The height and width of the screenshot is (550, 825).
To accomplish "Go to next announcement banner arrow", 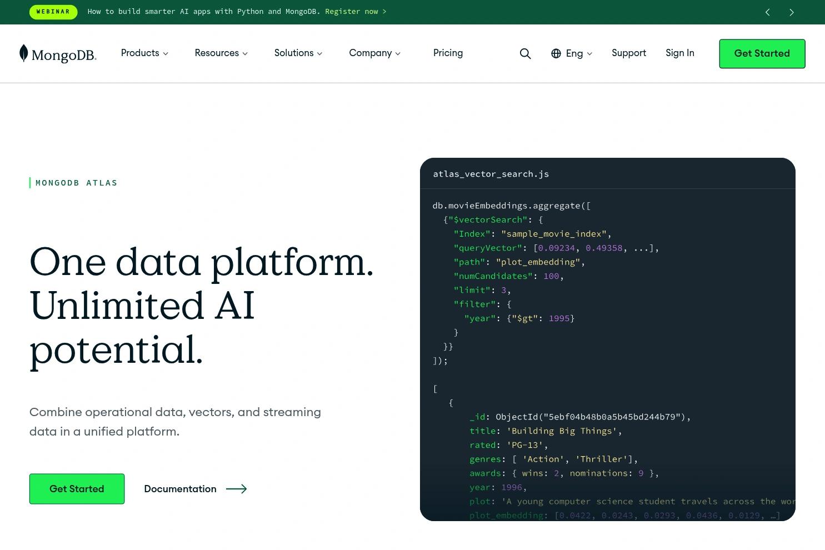I will (x=792, y=12).
